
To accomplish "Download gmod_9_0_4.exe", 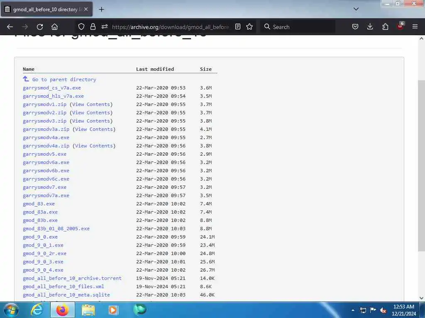I will [x=43, y=270].
